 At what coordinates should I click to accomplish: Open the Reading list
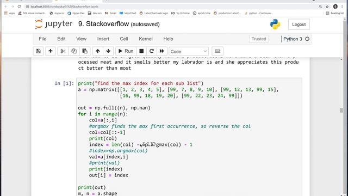point(335,13)
